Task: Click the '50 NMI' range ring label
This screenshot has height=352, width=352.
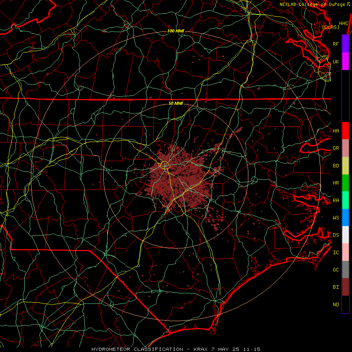Action: [x=176, y=103]
